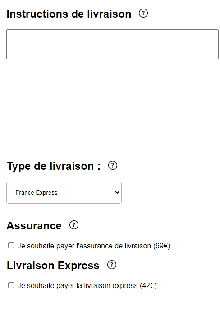This screenshot has width=220, height=317.
Task: Click the word "express" in the 42€ option
Action: (x=125, y=286)
